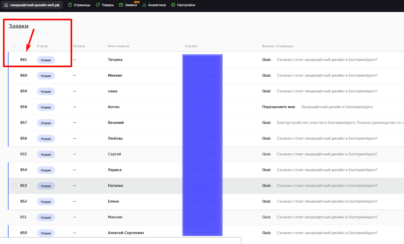
Task: Open the request from client Татьяна
Action: (x=115, y=60)
